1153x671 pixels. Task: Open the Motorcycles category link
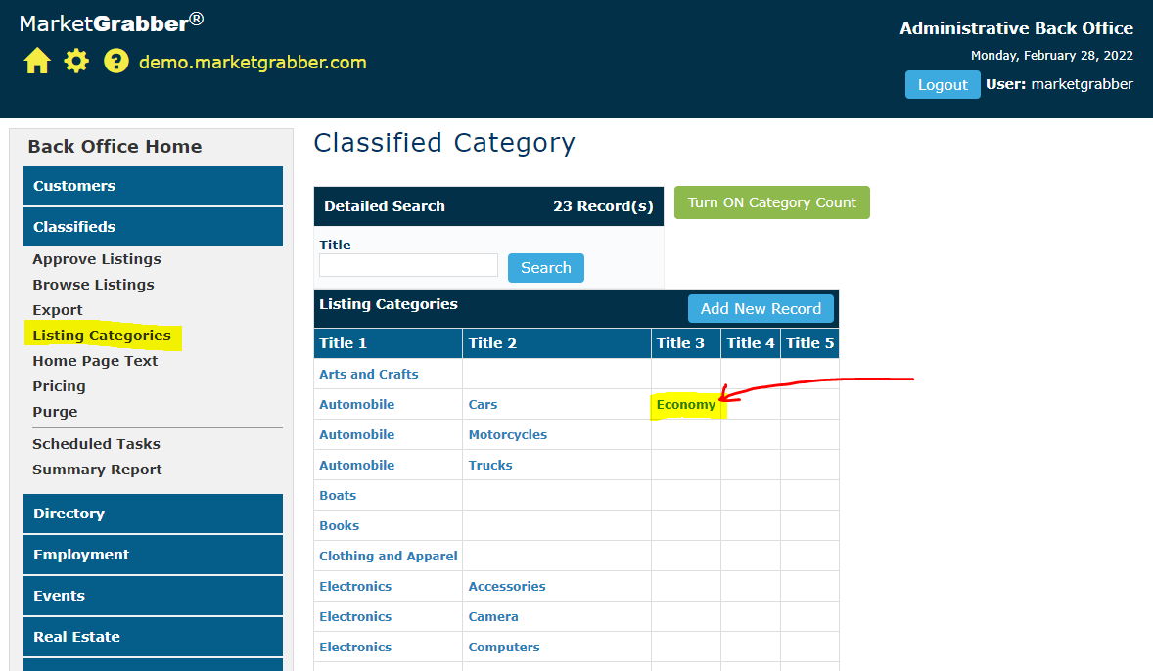[507, 435]
